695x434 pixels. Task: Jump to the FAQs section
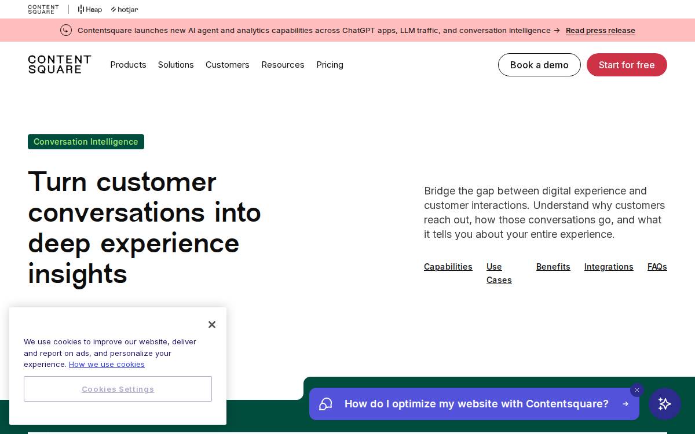[x=657, y=267]
